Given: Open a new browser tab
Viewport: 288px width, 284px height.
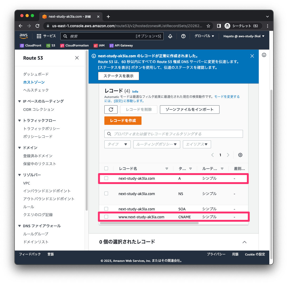Looking at the screenshot, I should (108, 17).
